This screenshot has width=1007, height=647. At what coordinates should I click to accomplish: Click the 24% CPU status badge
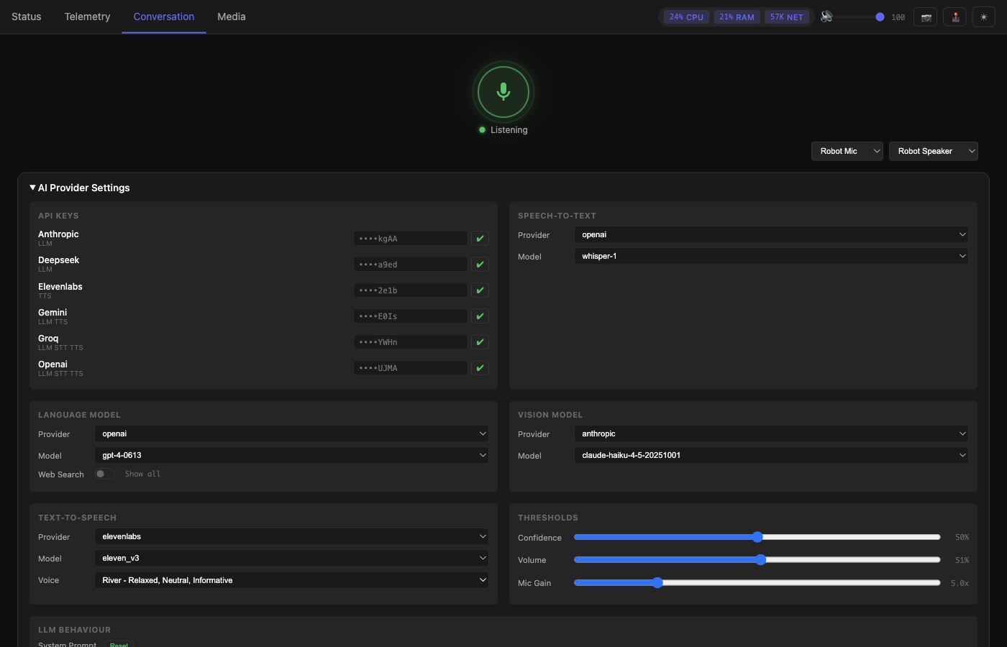(x=686, y=17)
